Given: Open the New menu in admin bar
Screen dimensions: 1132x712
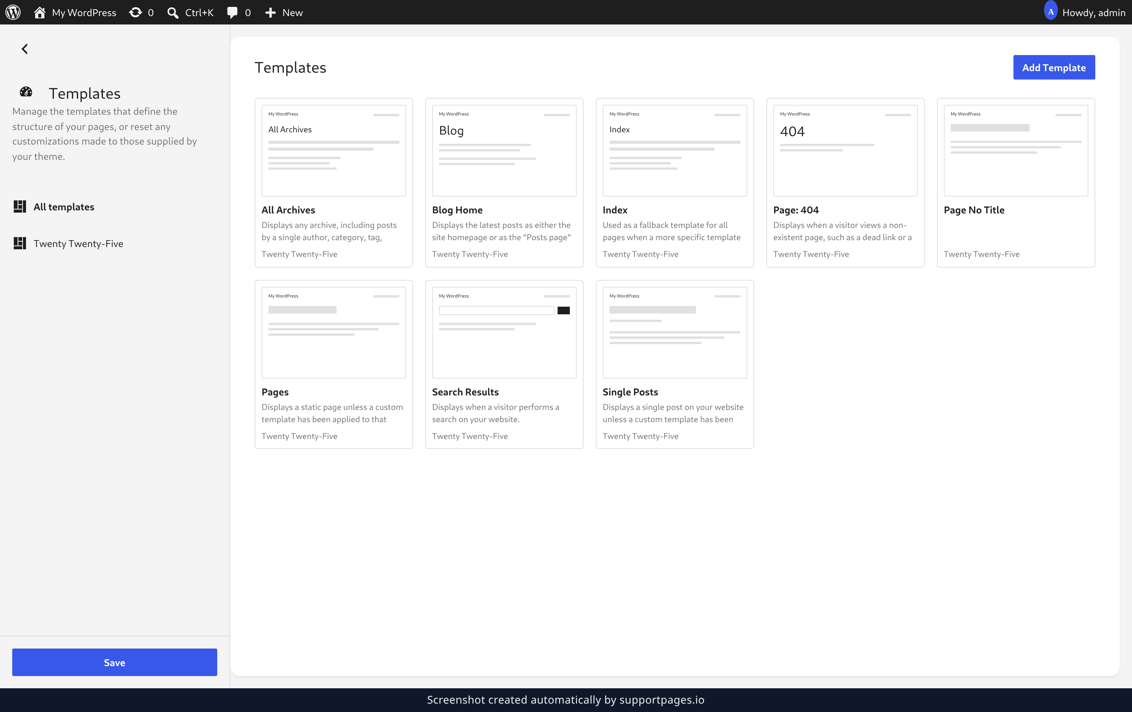Looking at the screenshot, I should point(284,13).
